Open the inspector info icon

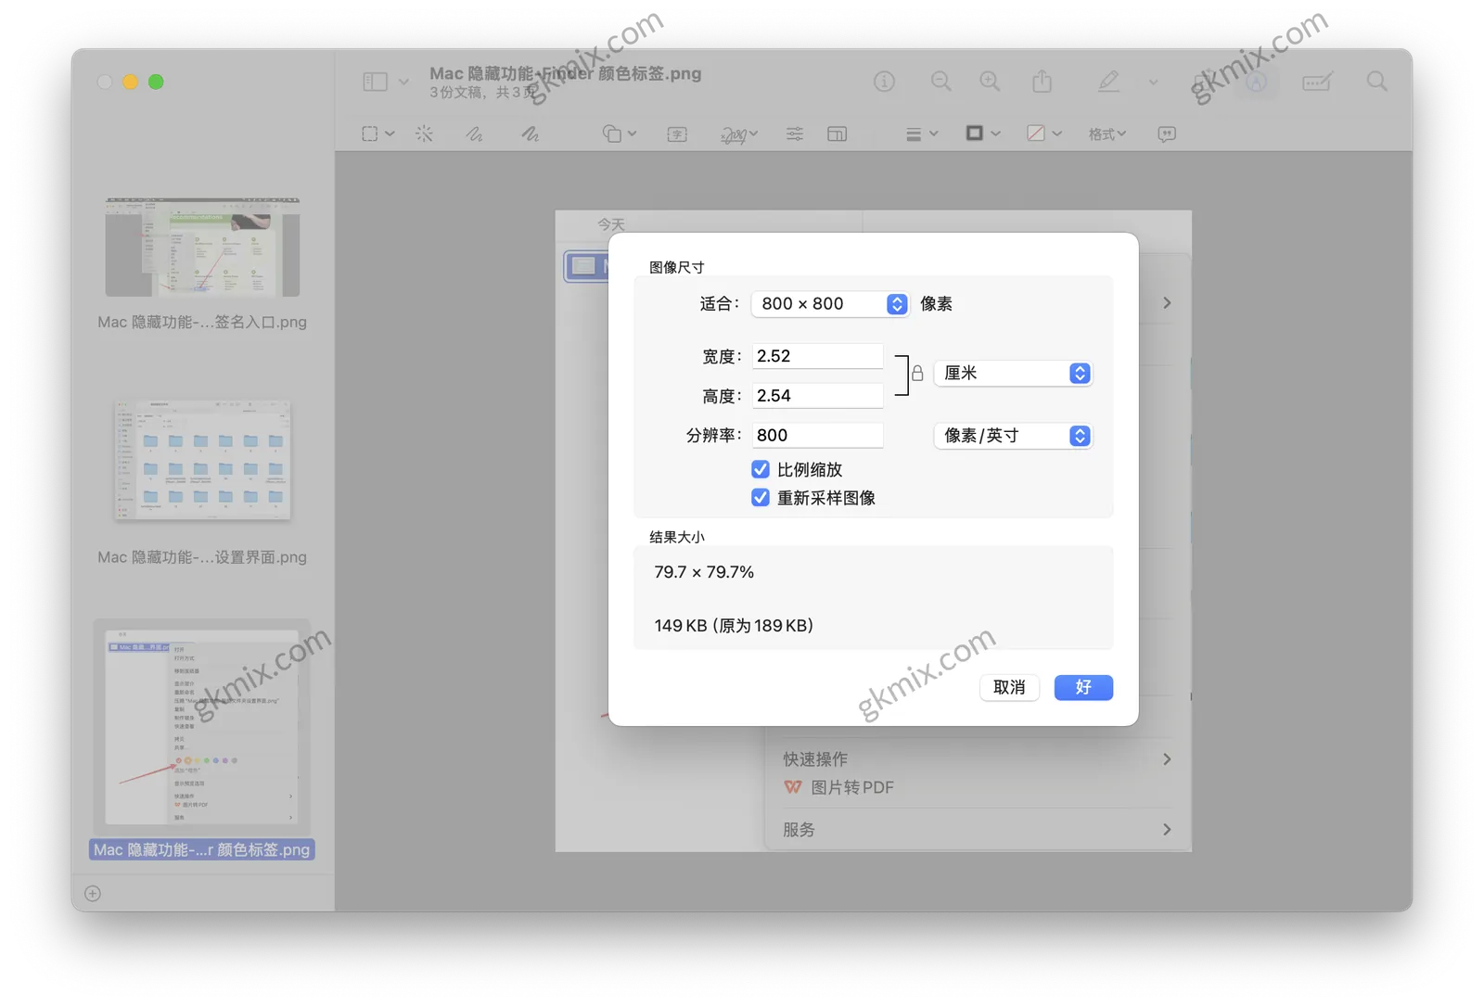point(885,82)
